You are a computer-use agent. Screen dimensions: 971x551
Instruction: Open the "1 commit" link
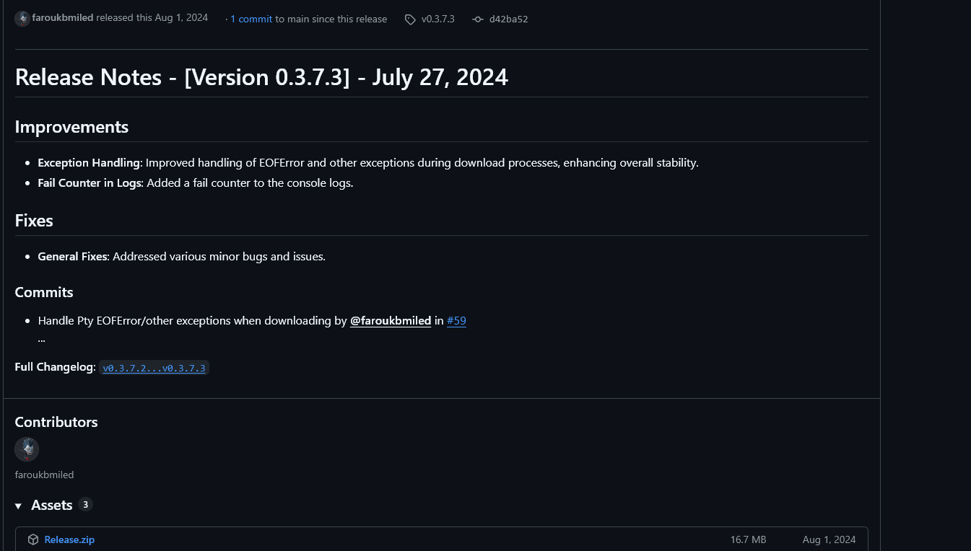pyautogui.click(x=251, y=19)
